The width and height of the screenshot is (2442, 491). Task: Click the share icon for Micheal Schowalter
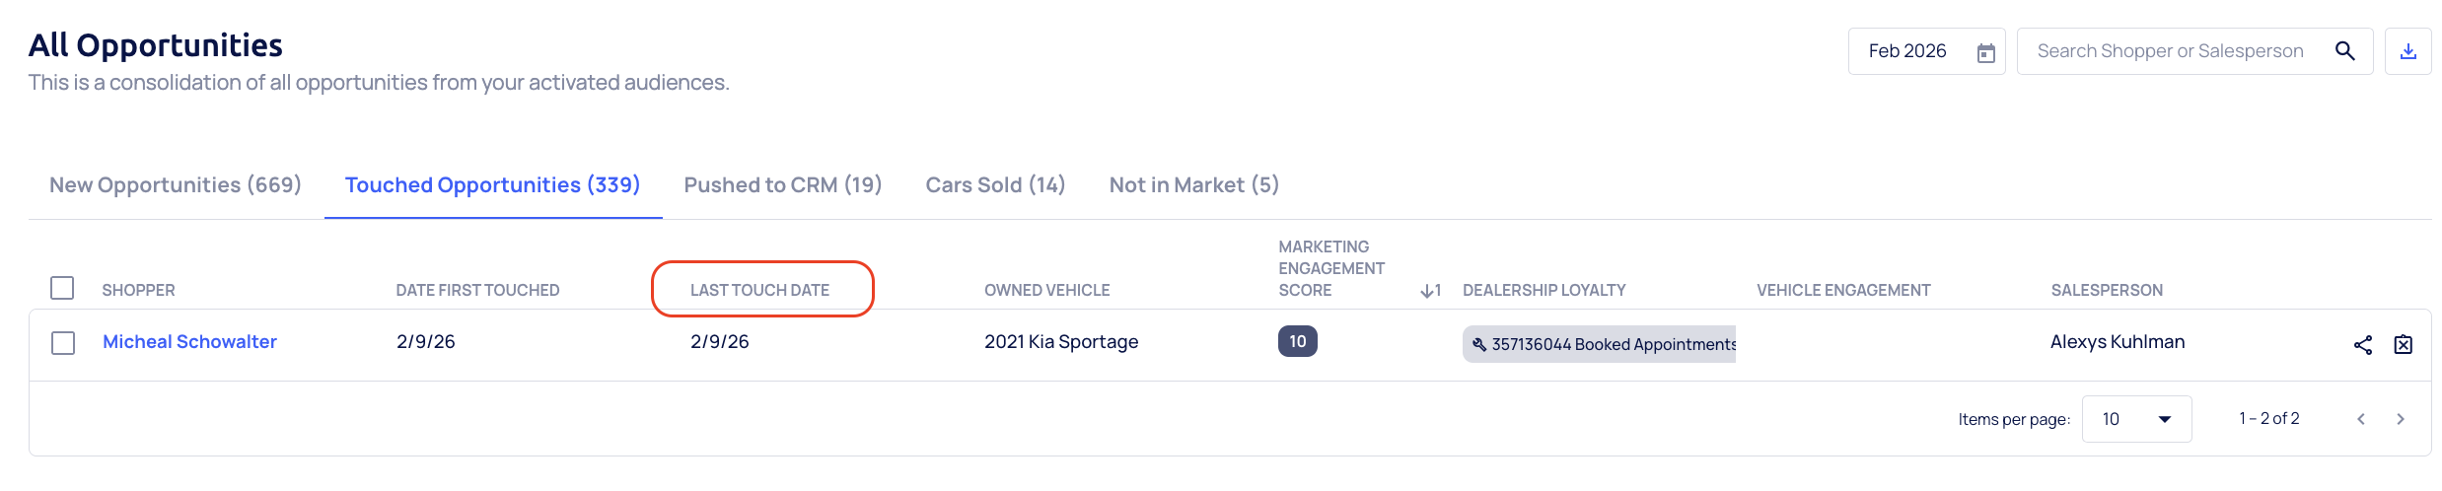(2362, 344)
